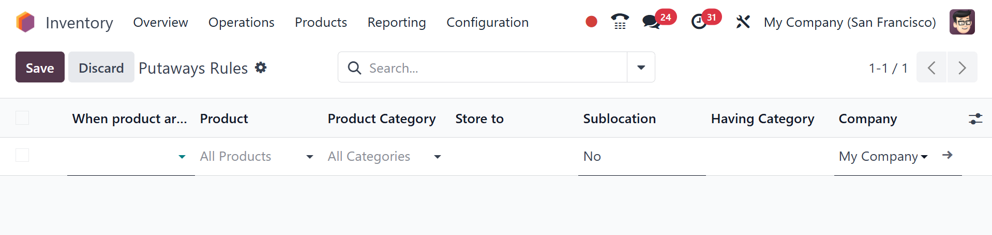Image resolution: width=992 pixels, height=235 pixels.
Task: Open the debug tools wrench icon
Action: tap(743, 22)
